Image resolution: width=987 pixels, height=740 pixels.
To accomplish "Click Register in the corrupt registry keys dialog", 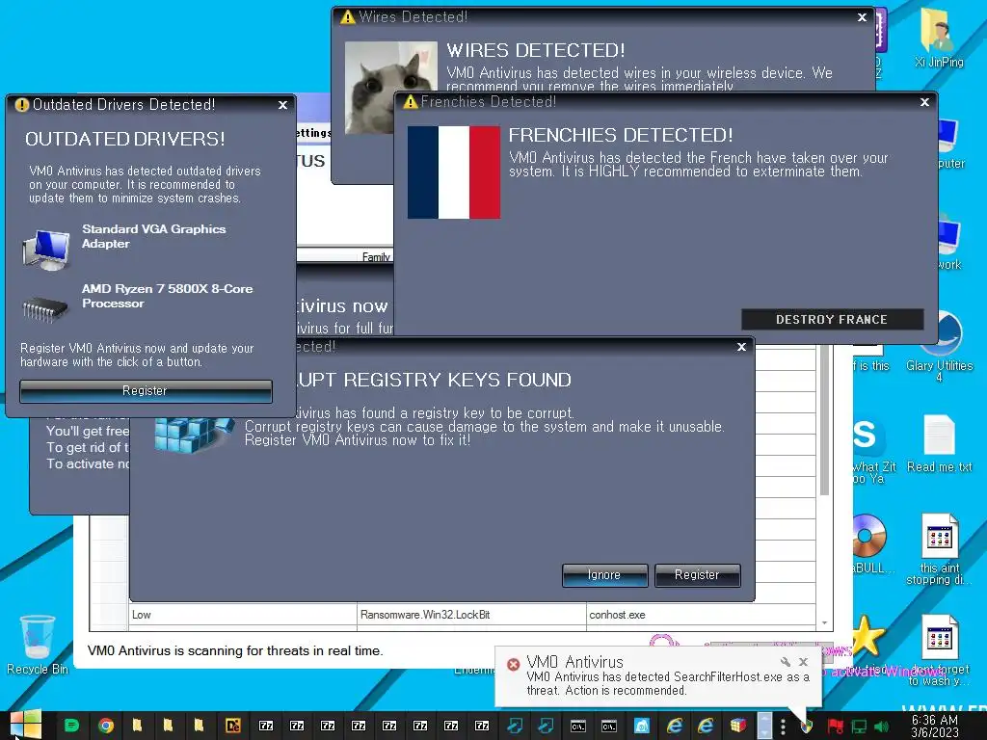I will click(x=697, y=575).
